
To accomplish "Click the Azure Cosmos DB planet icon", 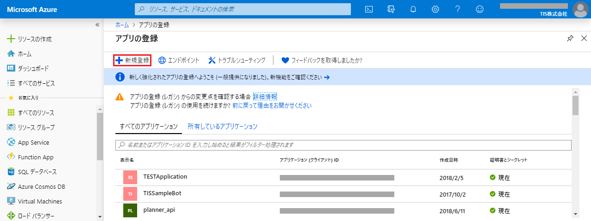I will 11,186.
